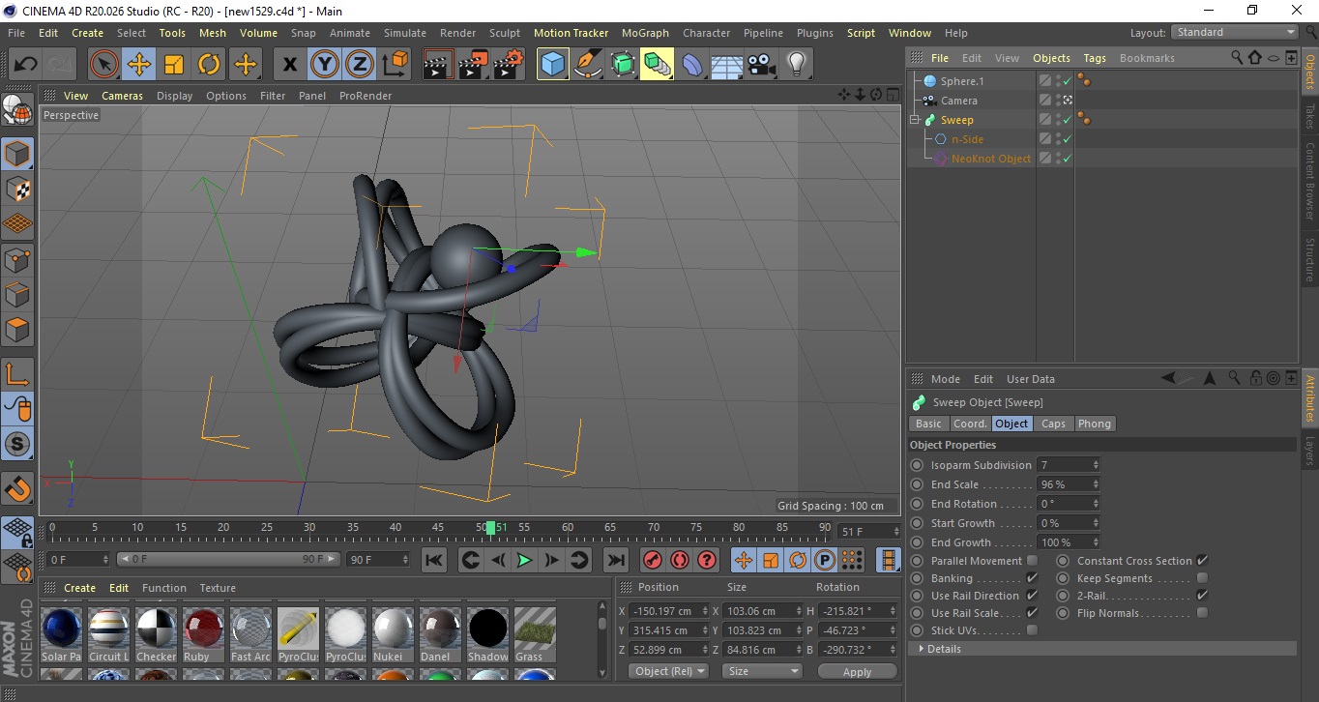The width and height of the screenshot is (1319, 702).
Task: Open the Object (Rel) coordinate dropdown
Action: coord(668,671)
